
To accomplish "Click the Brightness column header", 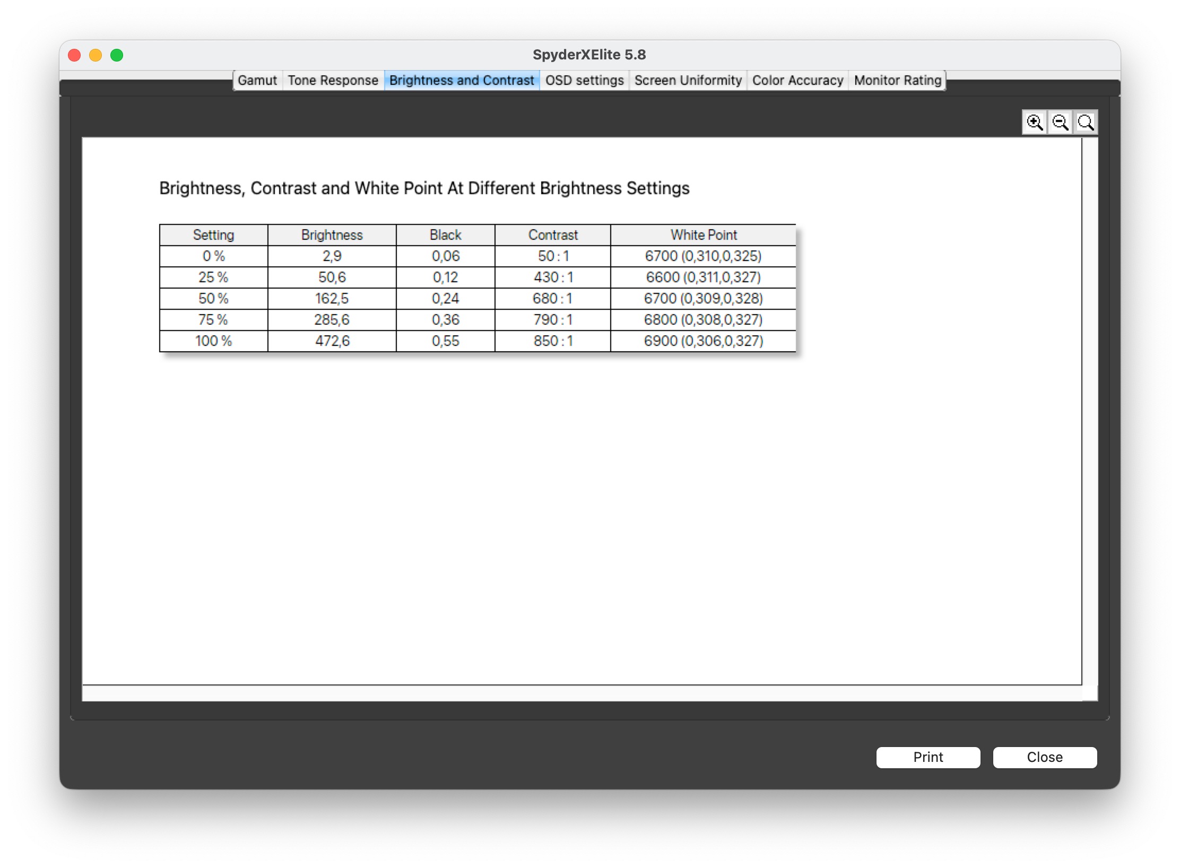I will [332, 235].
